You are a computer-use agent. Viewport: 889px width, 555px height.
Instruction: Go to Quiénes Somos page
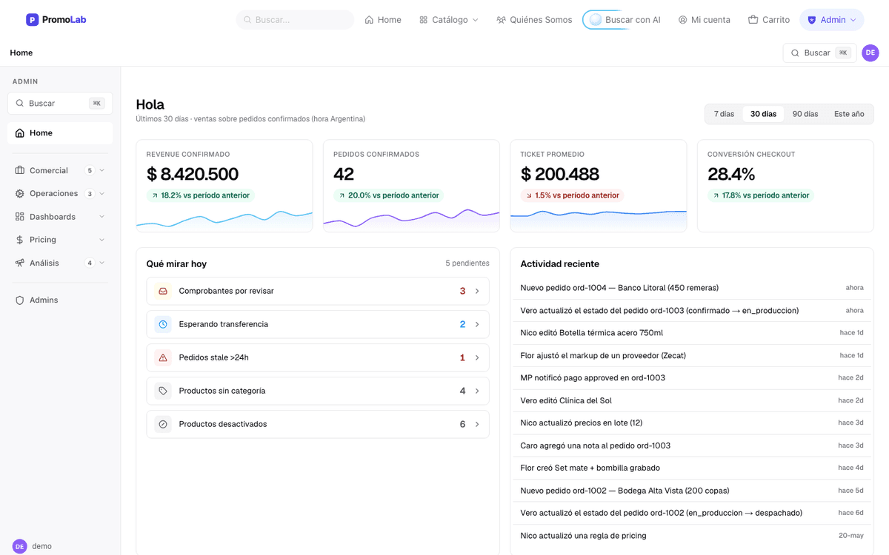coord(534,20)
